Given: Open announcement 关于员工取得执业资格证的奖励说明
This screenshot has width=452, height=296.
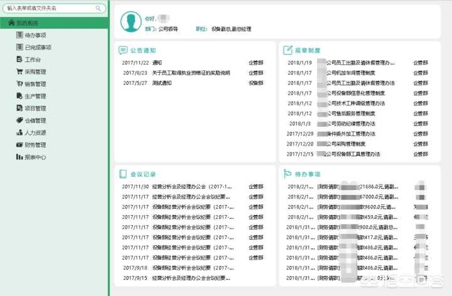Looking at the screenshot, I should tap(191, 73).
